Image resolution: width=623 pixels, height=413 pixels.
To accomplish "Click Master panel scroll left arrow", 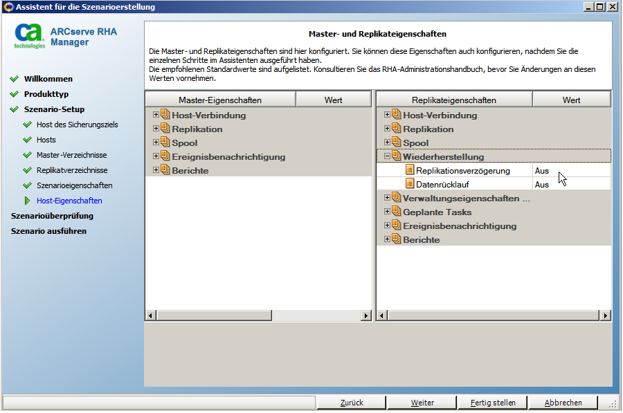I will 150,315.
